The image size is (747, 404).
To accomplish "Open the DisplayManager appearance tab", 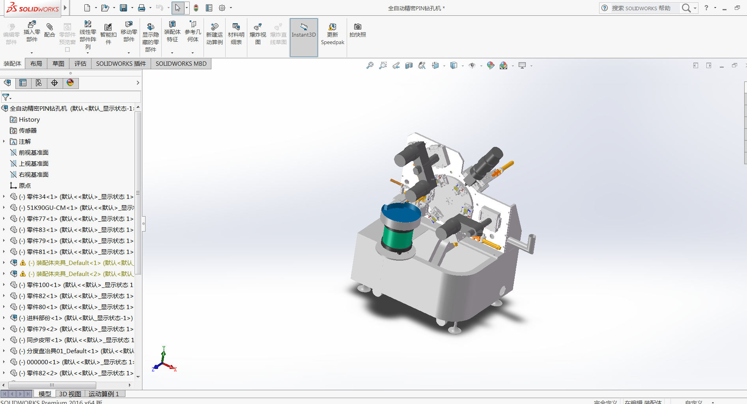I will pos(70,83).
